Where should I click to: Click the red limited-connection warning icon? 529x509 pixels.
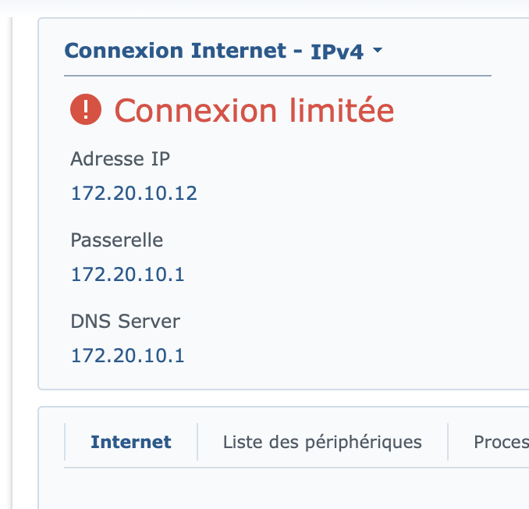pyautogui.click(x=86, y=111)
